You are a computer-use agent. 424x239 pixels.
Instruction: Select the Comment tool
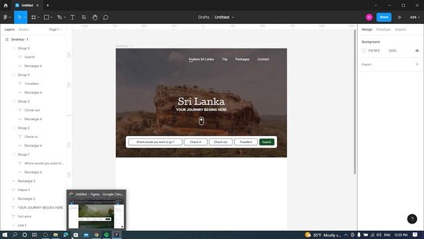coord(106,17)
